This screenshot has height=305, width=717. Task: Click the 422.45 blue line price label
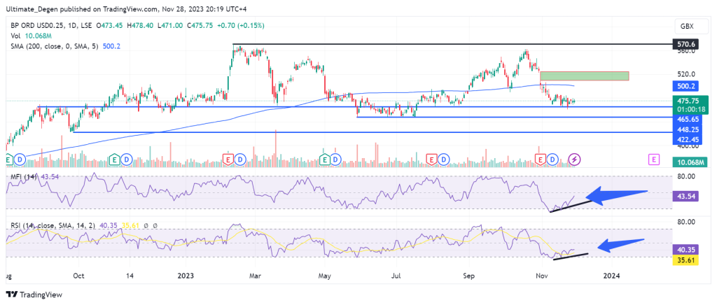coord(686,140)
